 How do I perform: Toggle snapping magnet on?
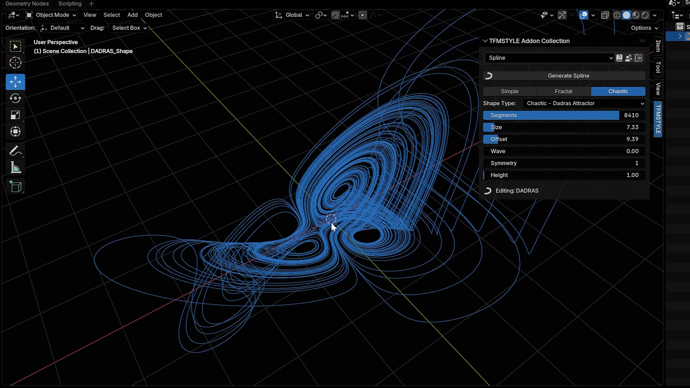point(335,15)
